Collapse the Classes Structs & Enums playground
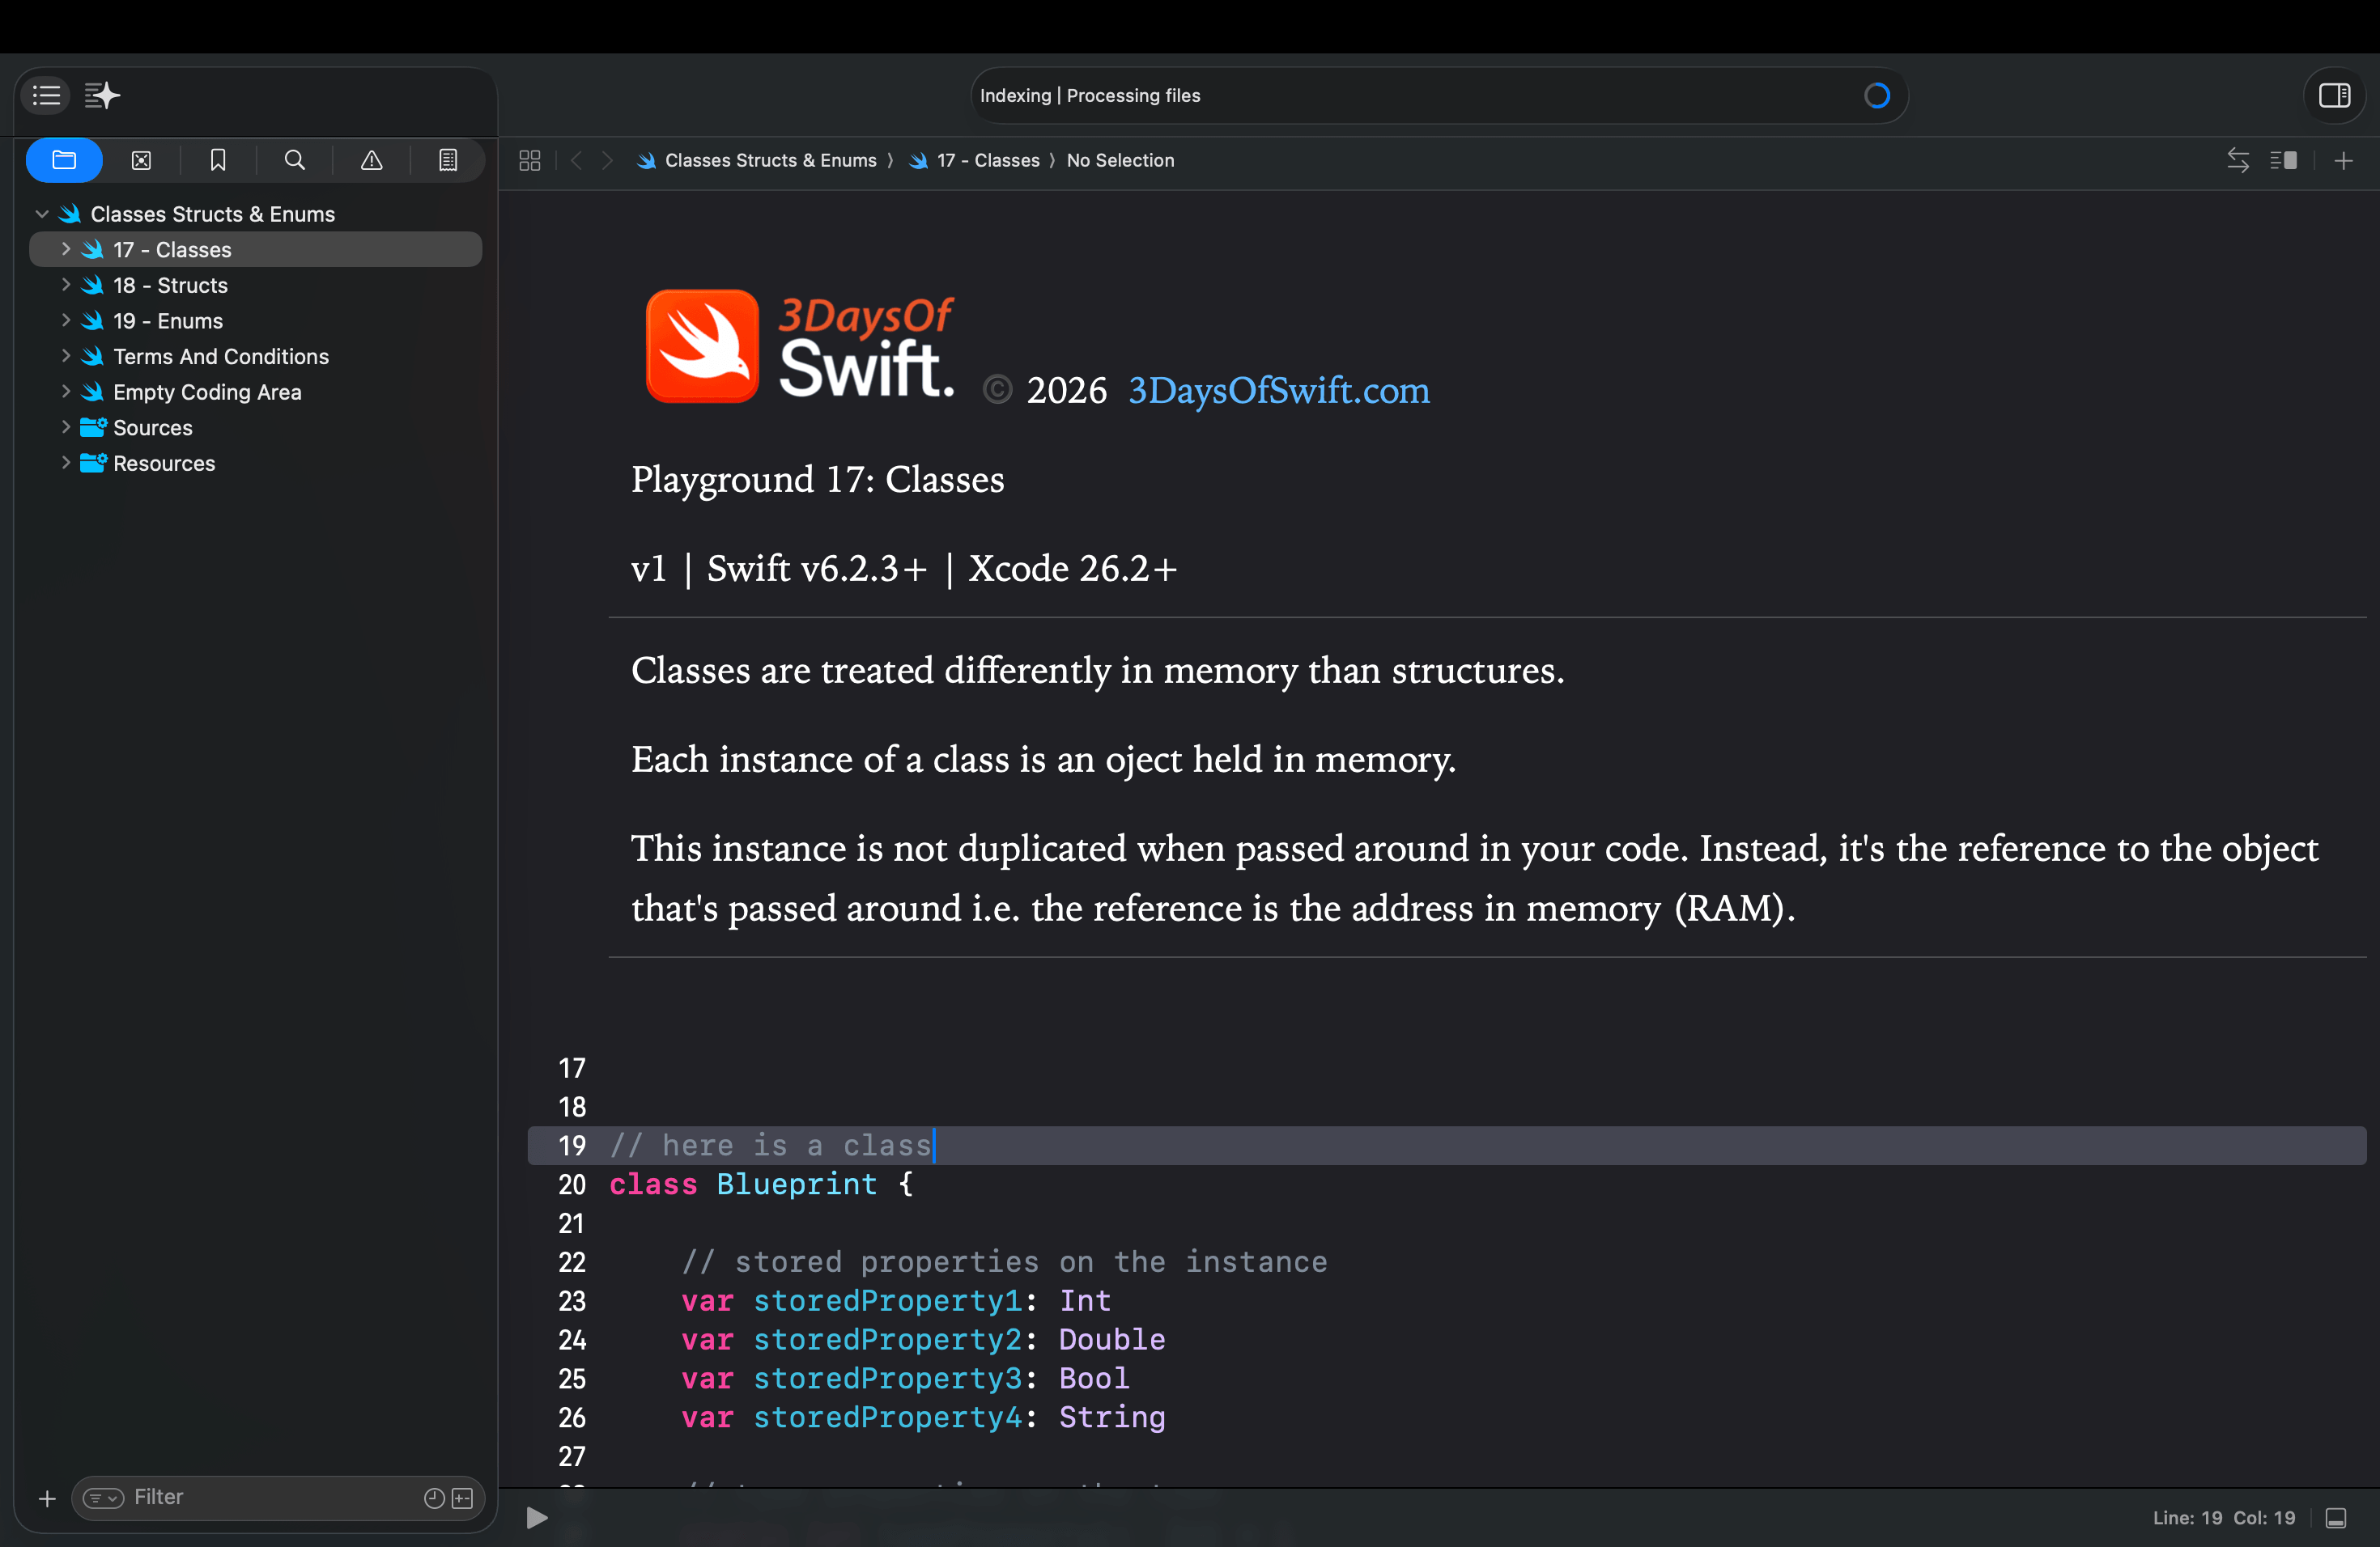The image size is (2380, 1547). (x=42, y=214)
